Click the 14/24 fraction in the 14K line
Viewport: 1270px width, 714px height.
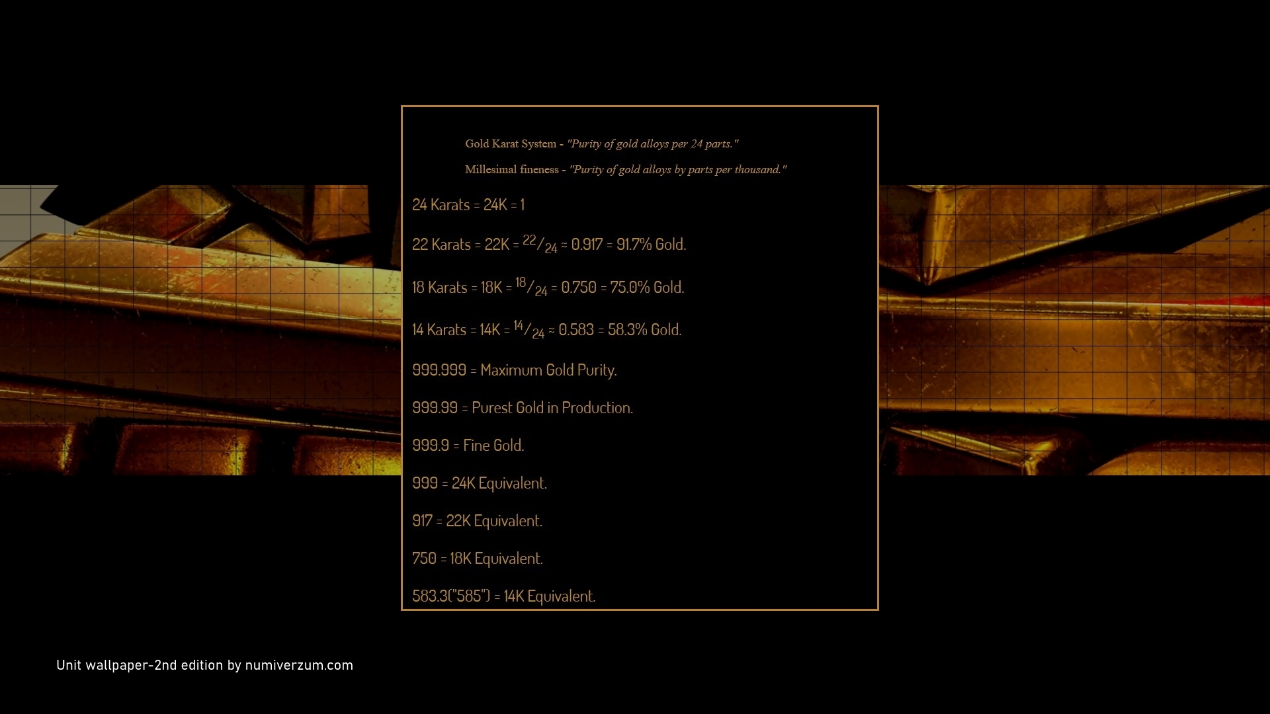529,329
